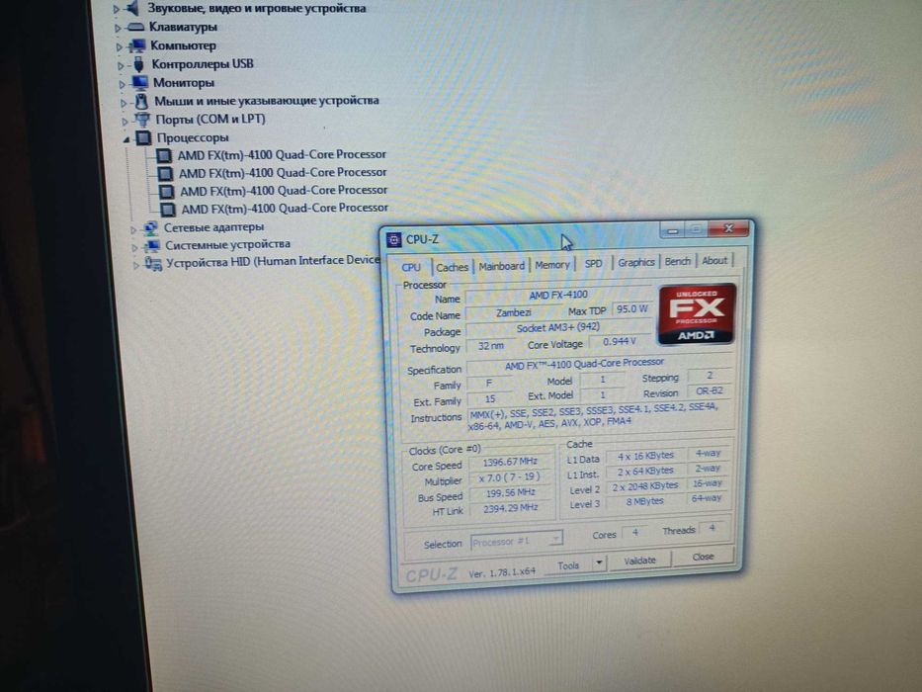The height and width of the screenshot is (692, 922).
Task: Click the Code Name value Zambezi
Action: (x=513, y=312)
